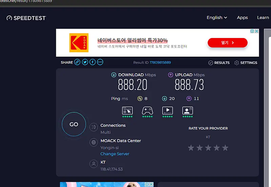Open more share options ellipsis icon
Image resolution: width=271 pixels, height=187 pixels.
[100, 62]
